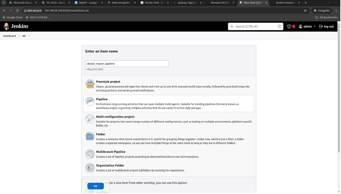Click the Required field hint text
Screen dimensions: 341x194
click(x=94, y=69)
